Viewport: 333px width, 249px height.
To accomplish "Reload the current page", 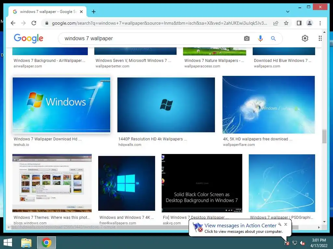I will click(x=34, y=23).
